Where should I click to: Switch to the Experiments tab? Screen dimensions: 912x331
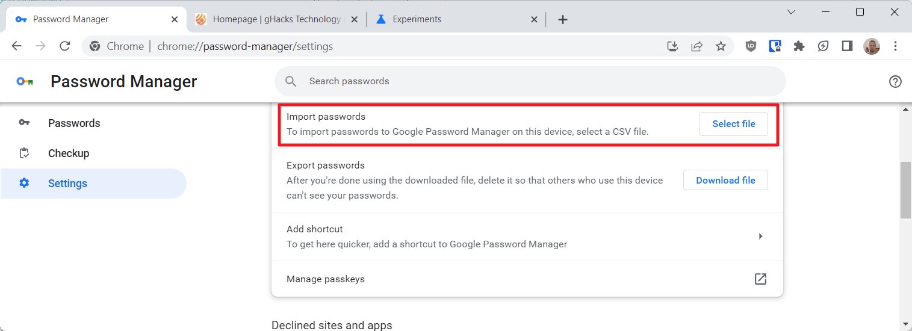tap(456, 19)
